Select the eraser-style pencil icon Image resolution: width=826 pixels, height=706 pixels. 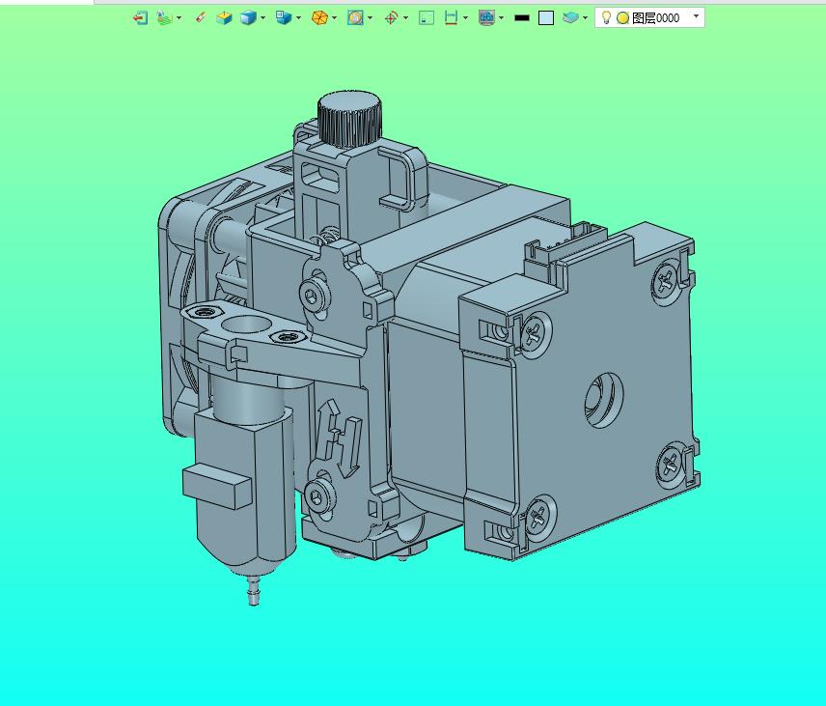(x=200, y=18)
